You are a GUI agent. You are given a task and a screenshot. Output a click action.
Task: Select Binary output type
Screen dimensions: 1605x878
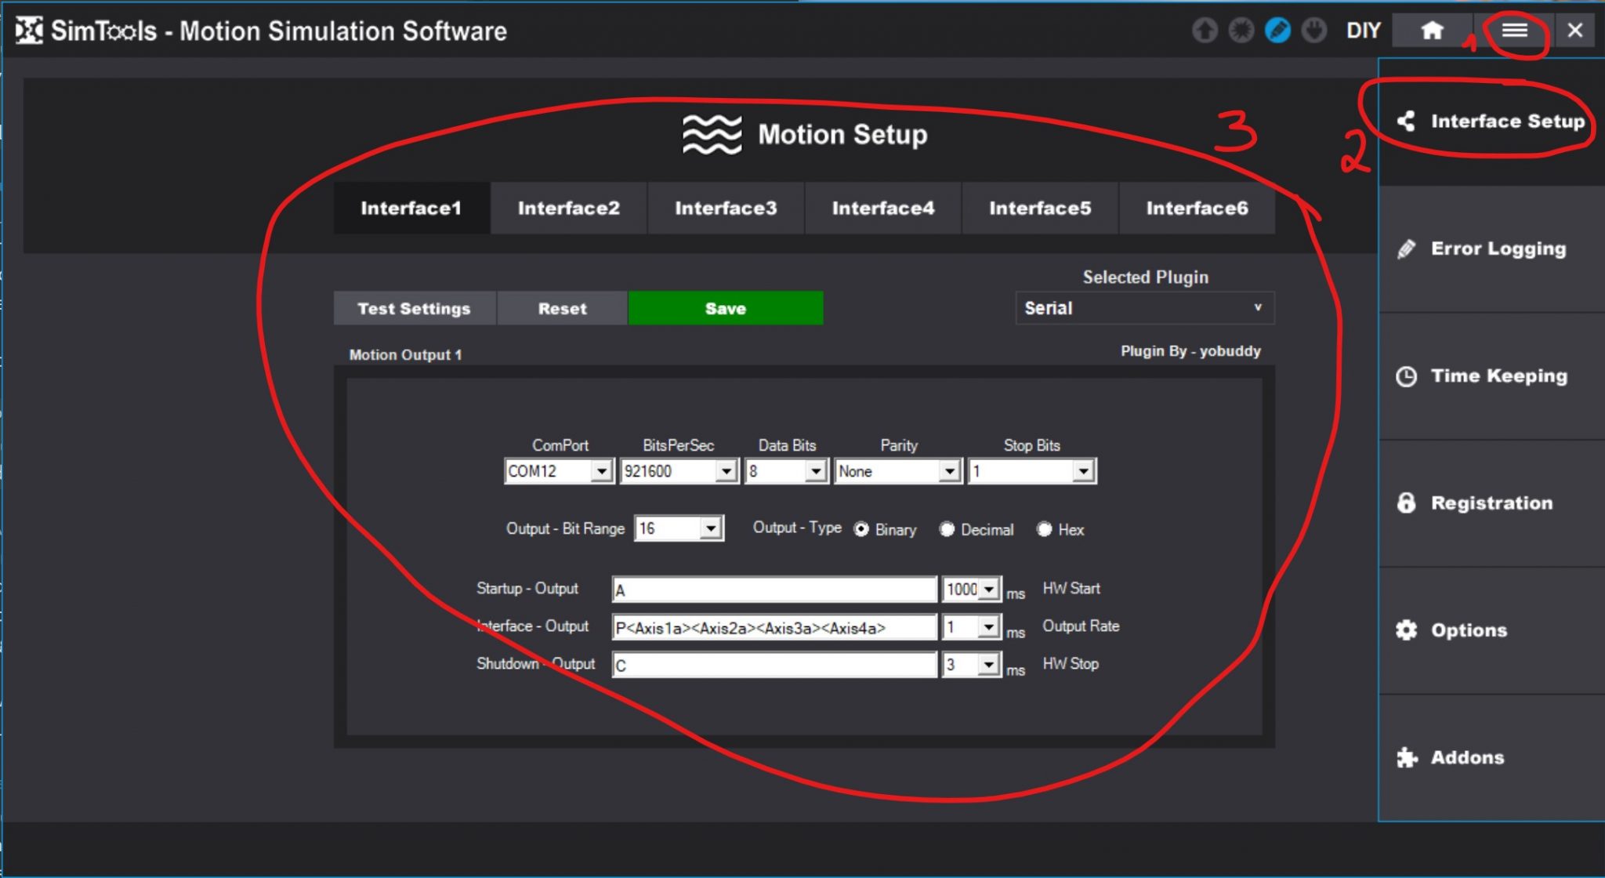(861, 529)
